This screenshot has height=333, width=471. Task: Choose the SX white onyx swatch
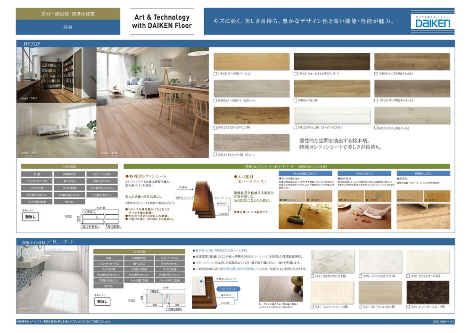(x=428, y=261)
